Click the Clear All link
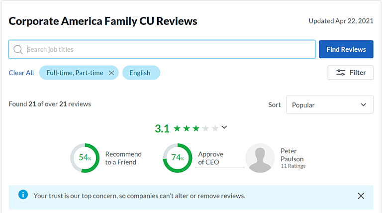 pyautogui.click(x=21, y=73)
